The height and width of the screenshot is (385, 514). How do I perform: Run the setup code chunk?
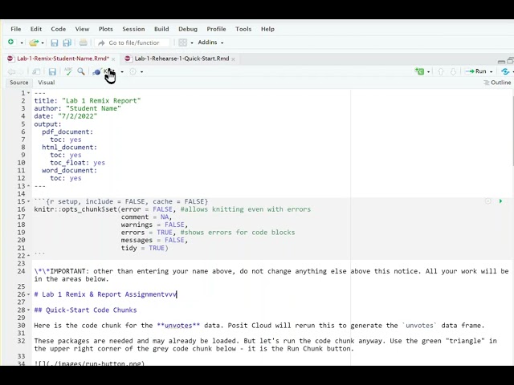point(500,201)
